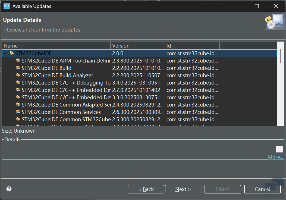Click the Common Services feature icon
This screenshot has width=286, height=200.
coord(18,112)
